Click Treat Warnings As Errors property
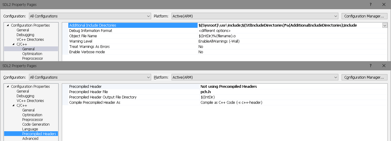 [x=89, y=47]
